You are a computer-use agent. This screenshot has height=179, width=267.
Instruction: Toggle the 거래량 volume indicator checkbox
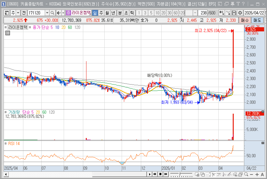point(6,112)
